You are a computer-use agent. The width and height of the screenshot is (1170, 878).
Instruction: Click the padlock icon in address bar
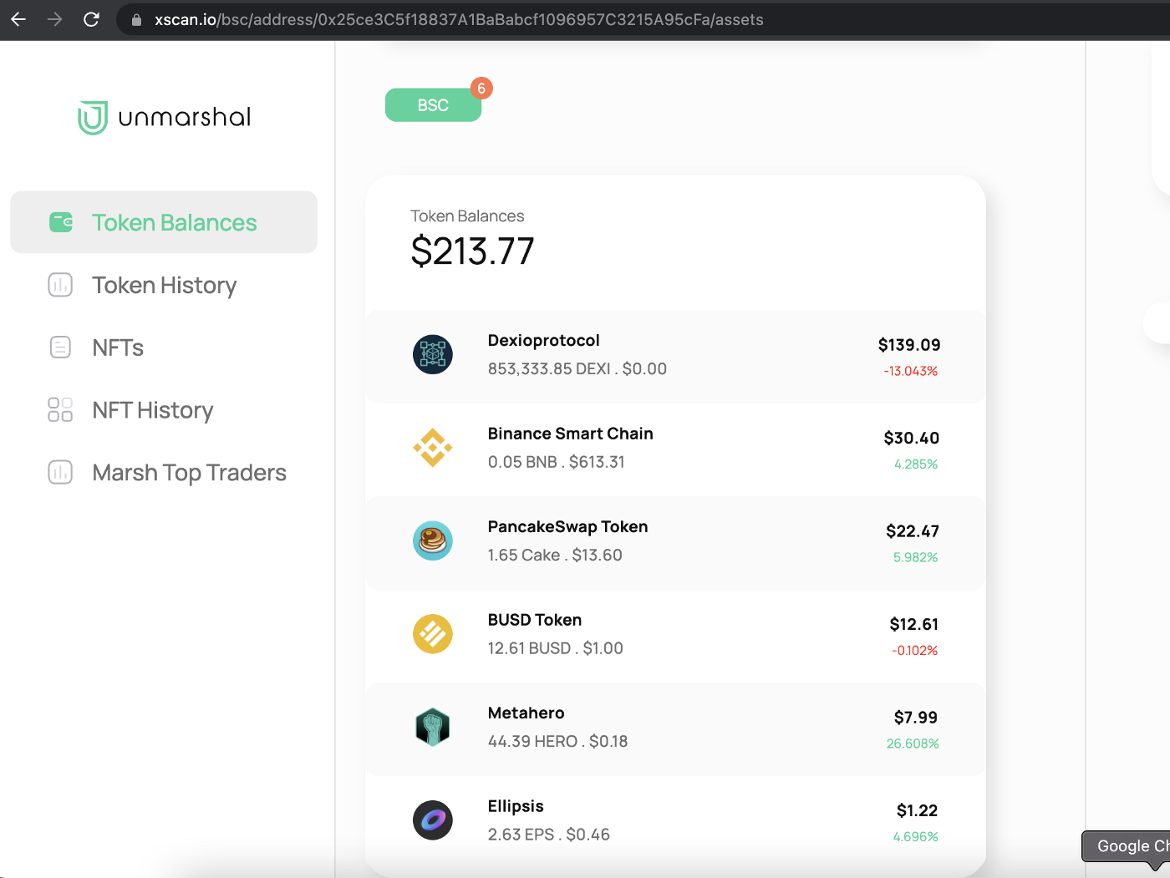(x=135, y=19)
